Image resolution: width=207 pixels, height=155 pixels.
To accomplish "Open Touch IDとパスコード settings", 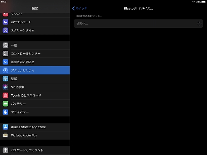I will 35,95.
